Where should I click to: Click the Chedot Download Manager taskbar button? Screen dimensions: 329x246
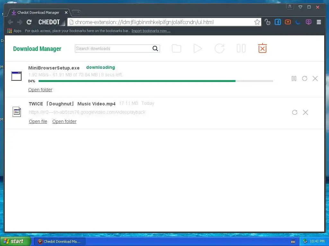pyautogui.click(x=59, y=242)
